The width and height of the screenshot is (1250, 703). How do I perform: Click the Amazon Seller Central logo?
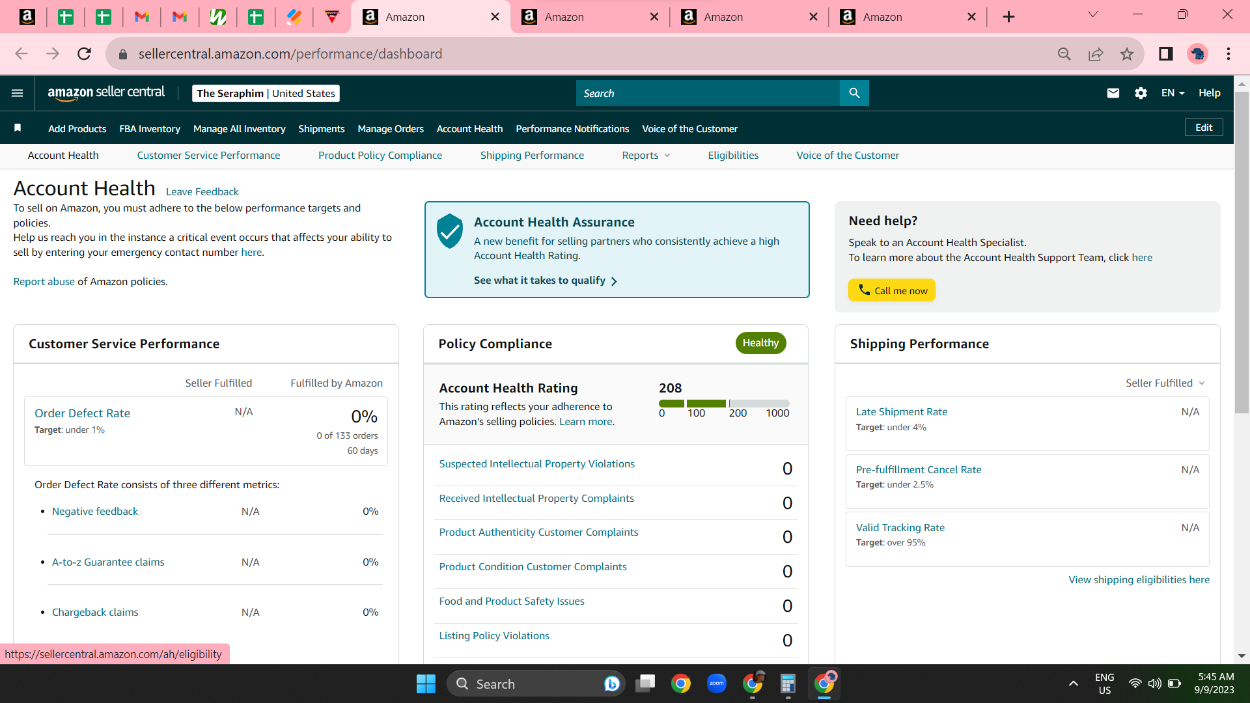coord(106,93)
